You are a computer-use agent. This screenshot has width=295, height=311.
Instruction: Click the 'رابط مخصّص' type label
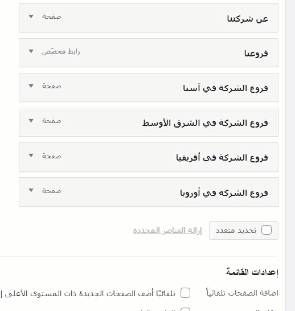click(61, 52)
